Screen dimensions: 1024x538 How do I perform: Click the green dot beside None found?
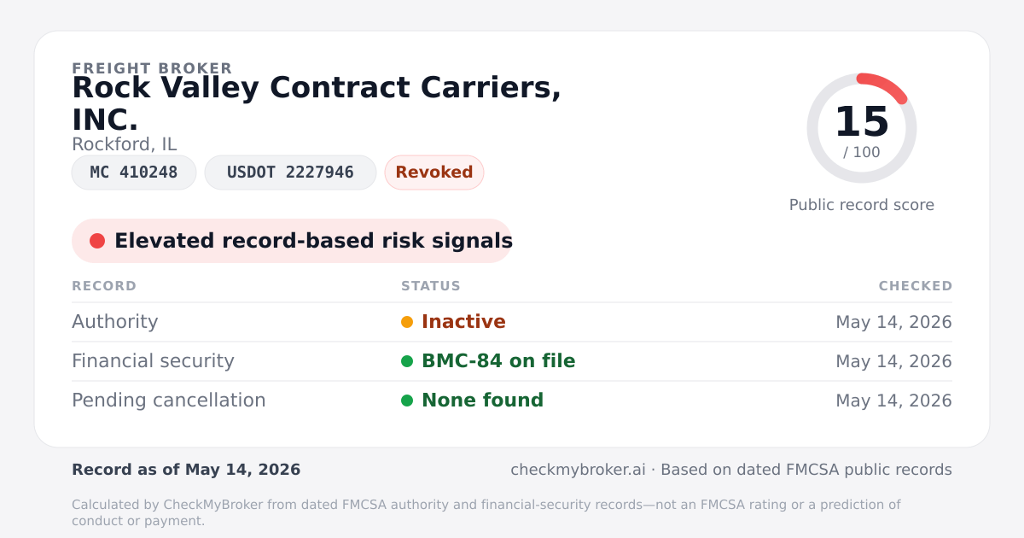point(407,401)
